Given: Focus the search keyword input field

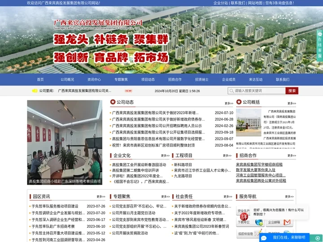Looking at the screenshot, I should 257,91.
